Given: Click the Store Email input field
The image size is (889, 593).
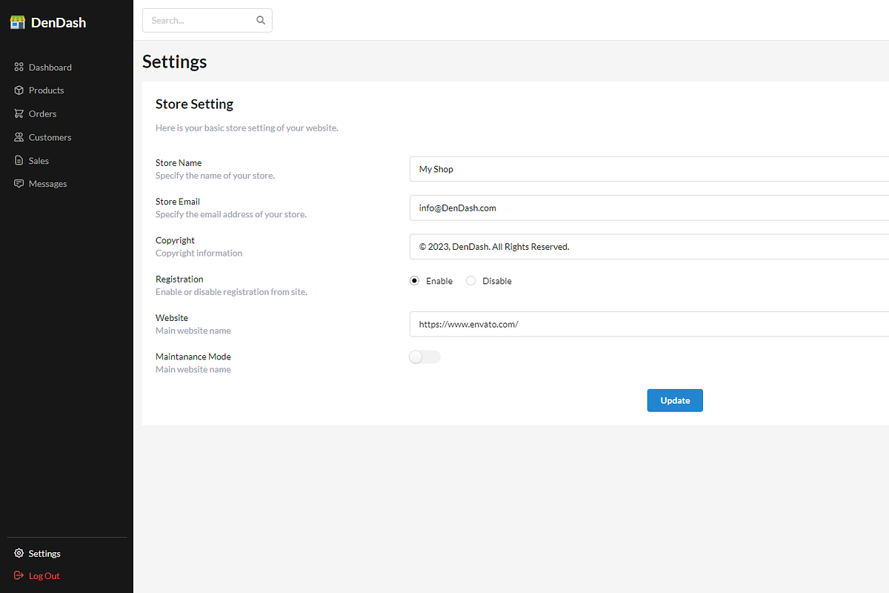Looking at the screenshot, I should coord(649,208).
